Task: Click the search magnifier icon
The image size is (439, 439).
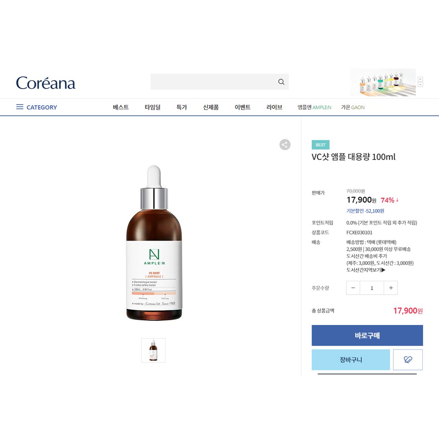Action: (x=281, y=82)
